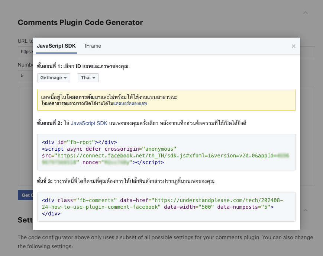Select the JavaScript SDK tab
The image size is (323, 256).
click(x=56, y=46)
